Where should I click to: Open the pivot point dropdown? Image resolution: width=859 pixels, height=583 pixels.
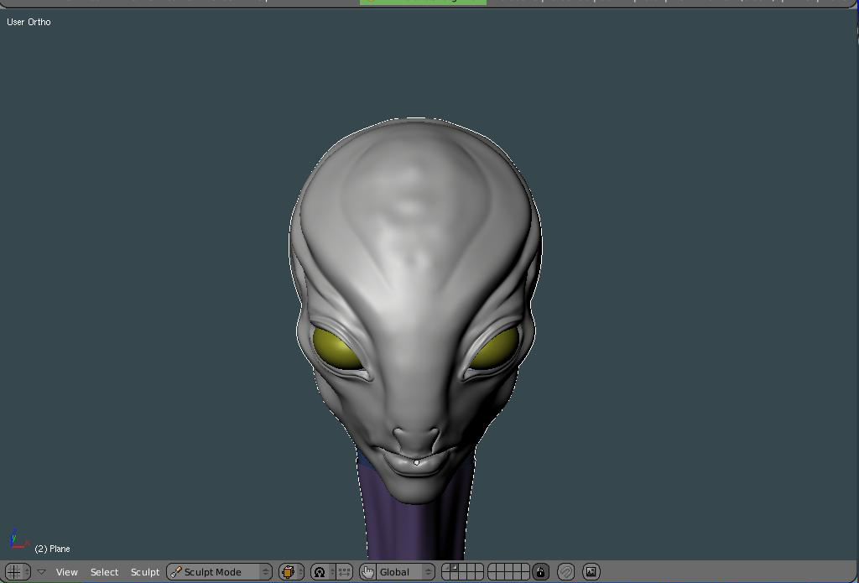pos(323,572)
